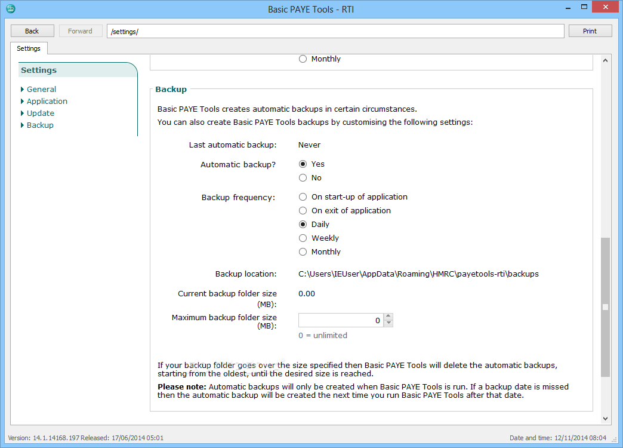Click the arrow beside Backup

[x=22, y=125]
